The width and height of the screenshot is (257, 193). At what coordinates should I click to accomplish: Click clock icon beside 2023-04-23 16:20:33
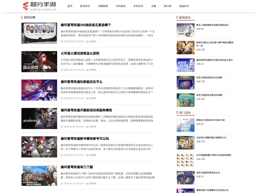(62, 70)
